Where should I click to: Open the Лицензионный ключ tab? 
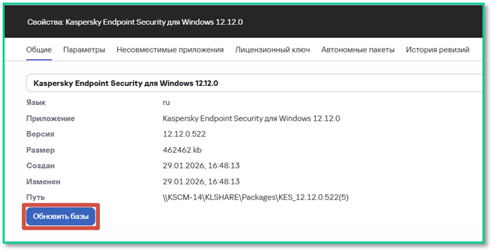(x=272, y=50)
